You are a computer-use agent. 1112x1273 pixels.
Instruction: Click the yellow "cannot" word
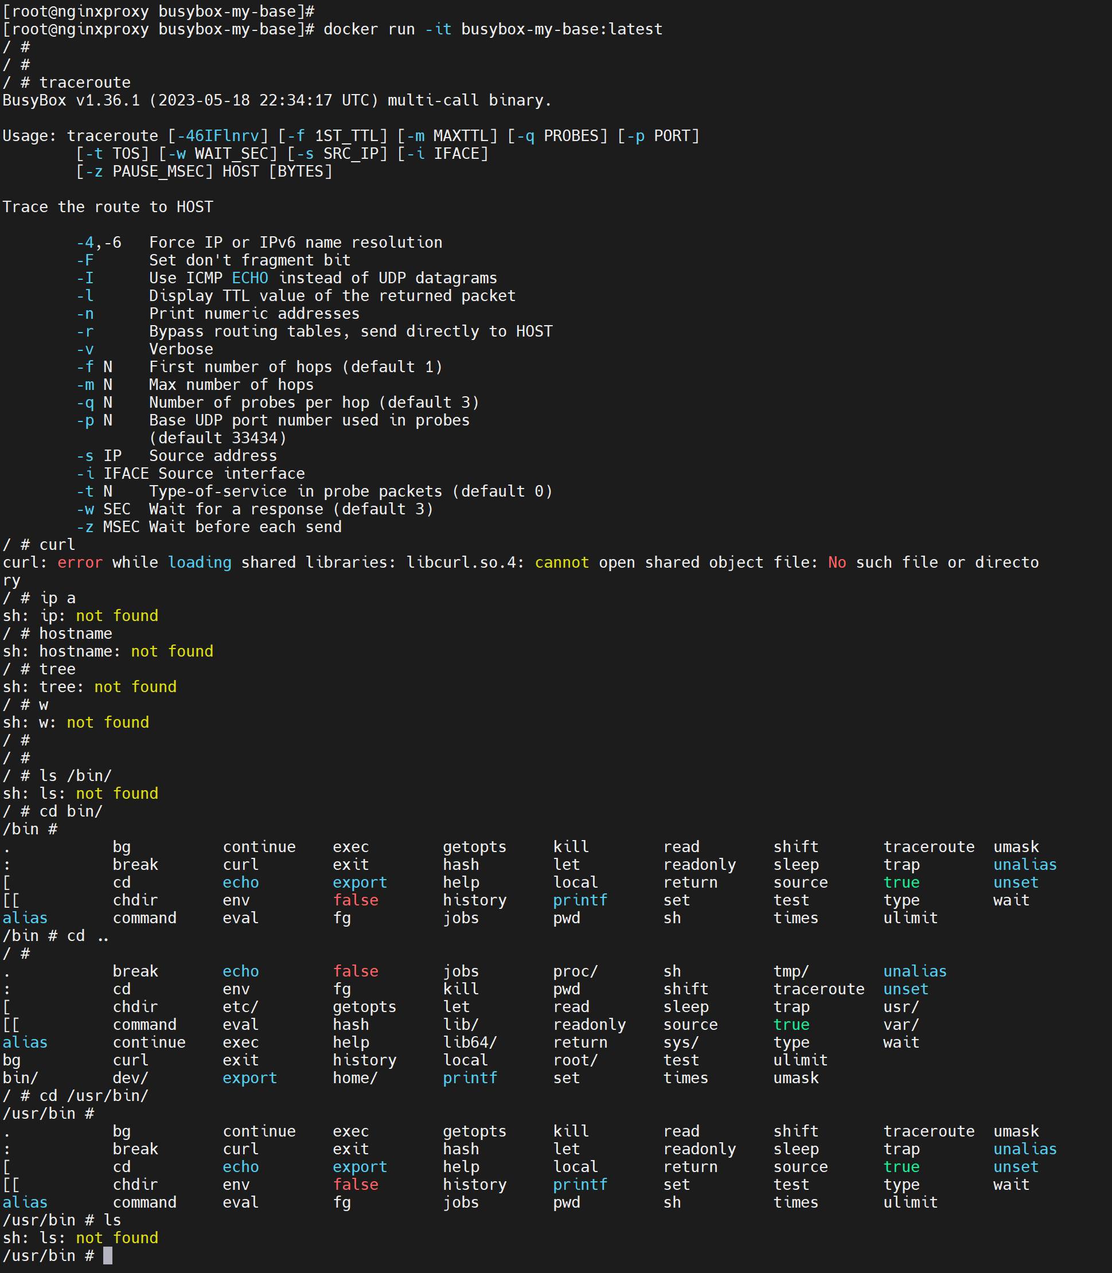(x=561, y=563)
